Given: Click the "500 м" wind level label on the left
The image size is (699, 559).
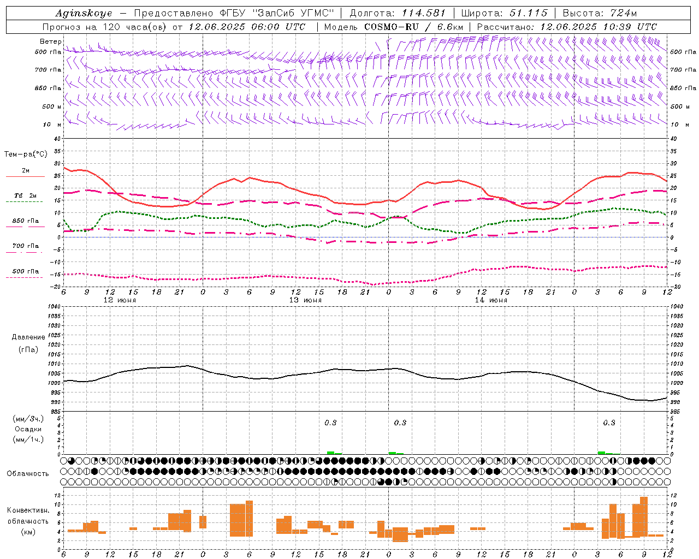Looking at the screenshot, I should [52, 106].
